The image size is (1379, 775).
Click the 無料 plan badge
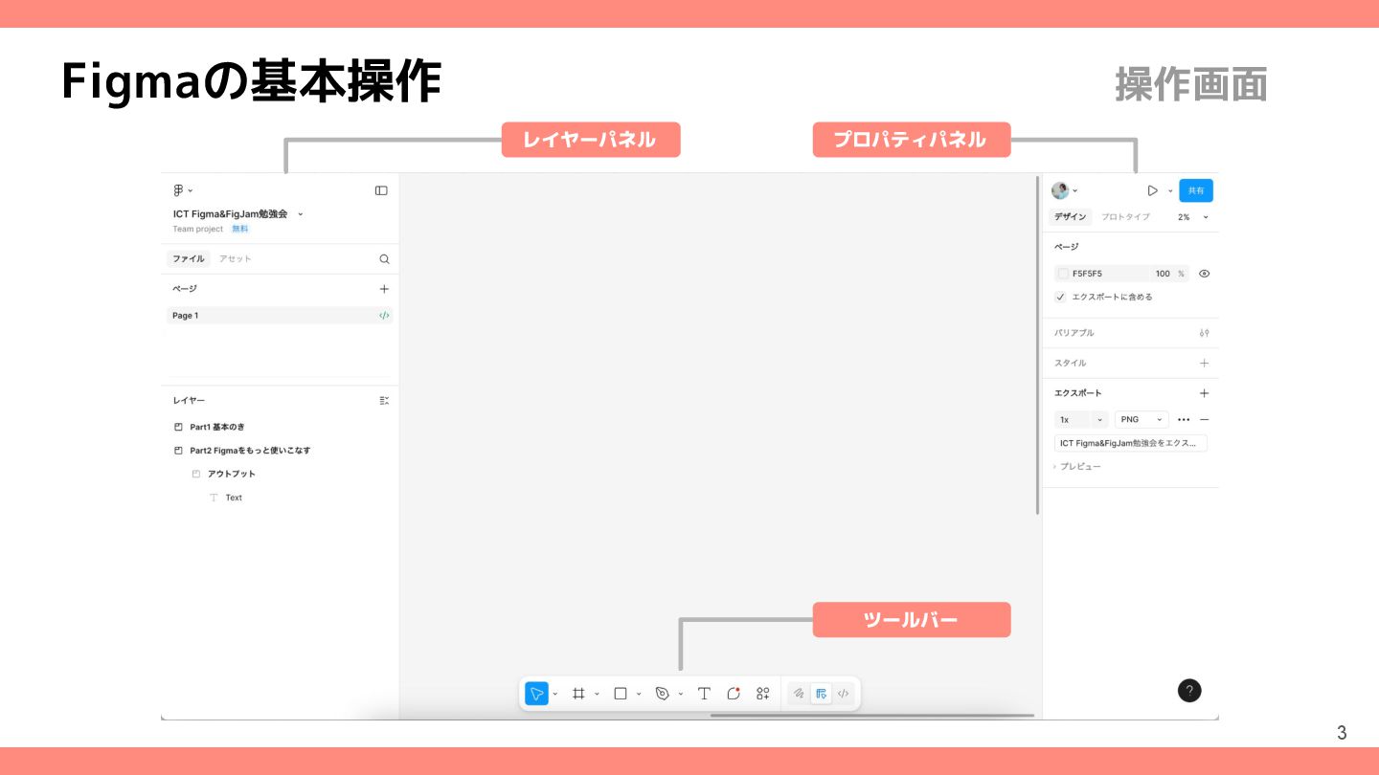point(239,229)
